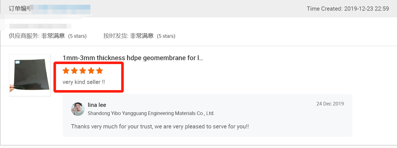397x148 pixels.
Task: Click the 按时发货 on-time shipment label
Action: point(116,36)
